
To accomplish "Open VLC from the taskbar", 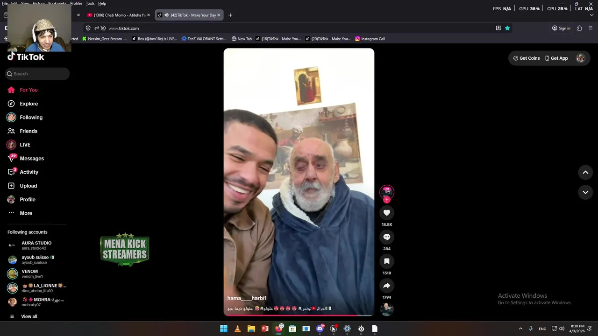I will pyautogui.click(x=237, y=329).
